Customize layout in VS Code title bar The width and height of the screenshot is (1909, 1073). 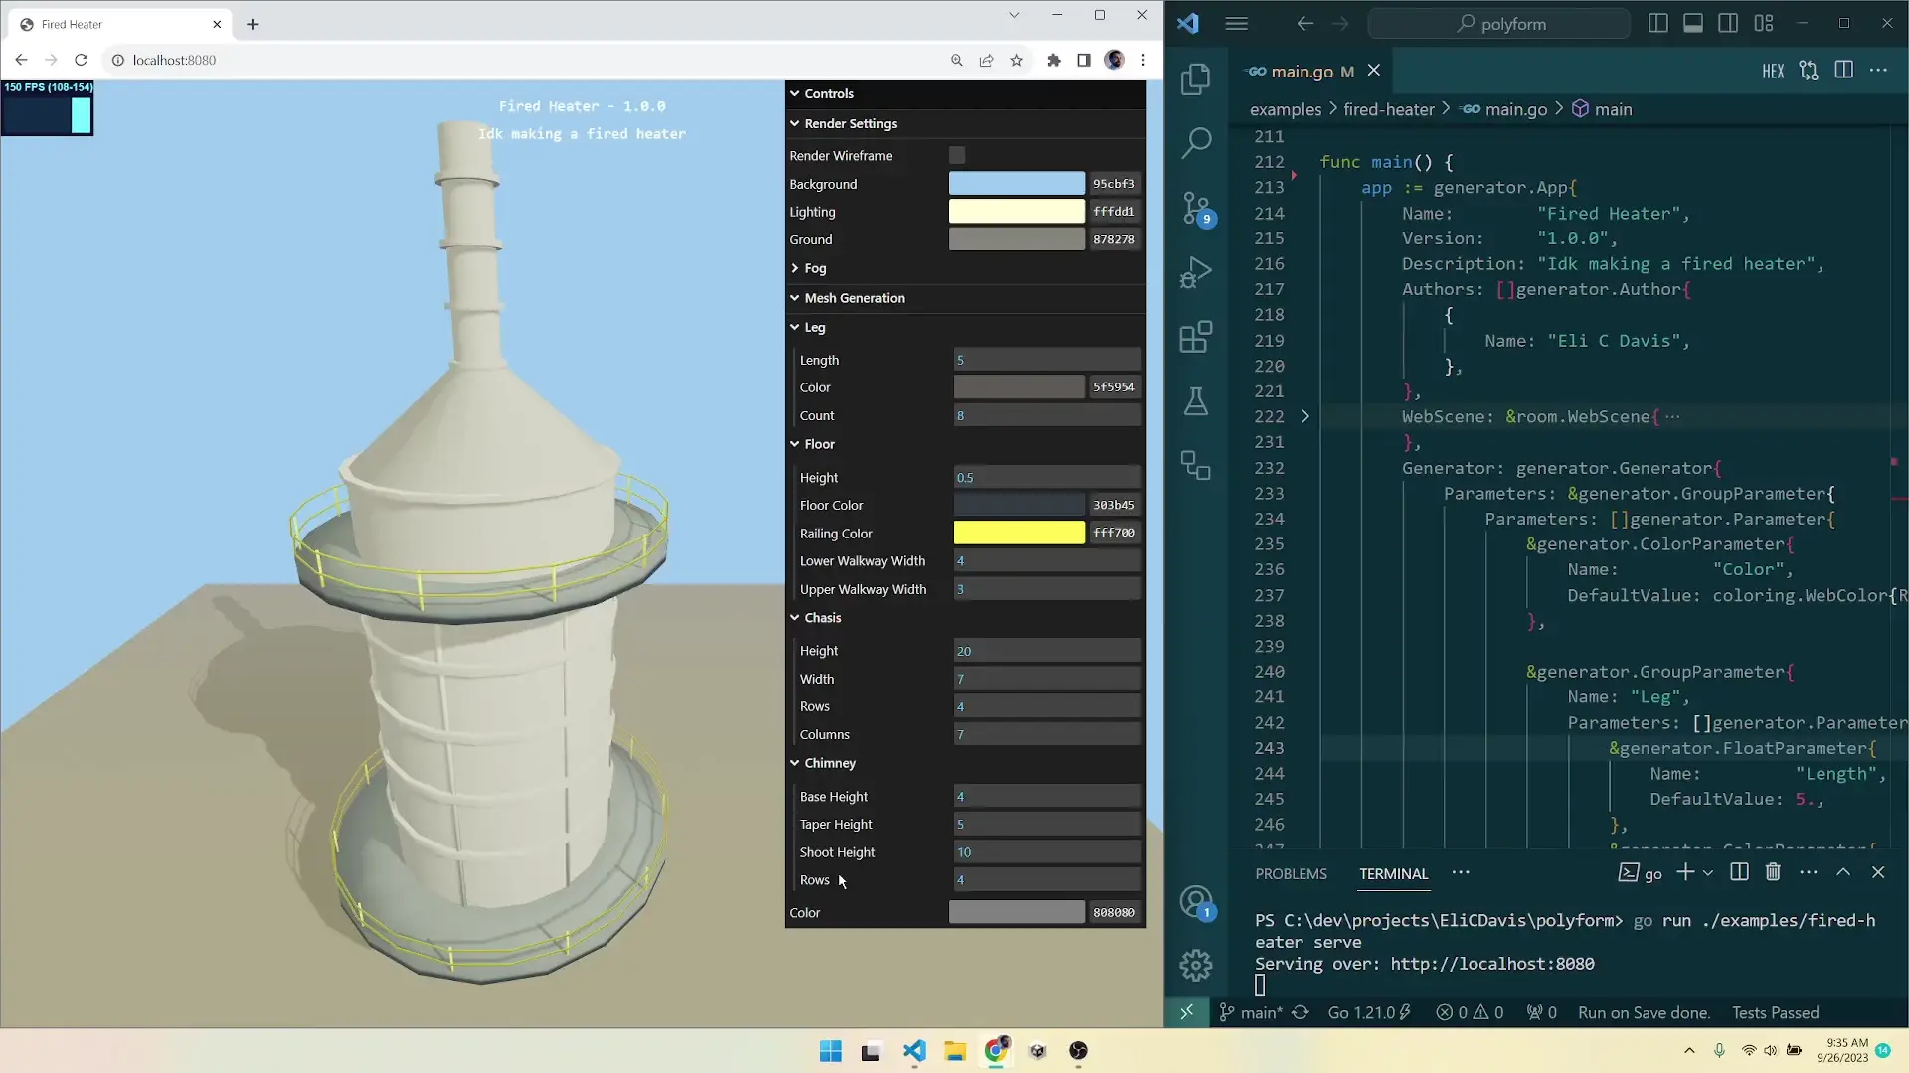[1764, 23]
